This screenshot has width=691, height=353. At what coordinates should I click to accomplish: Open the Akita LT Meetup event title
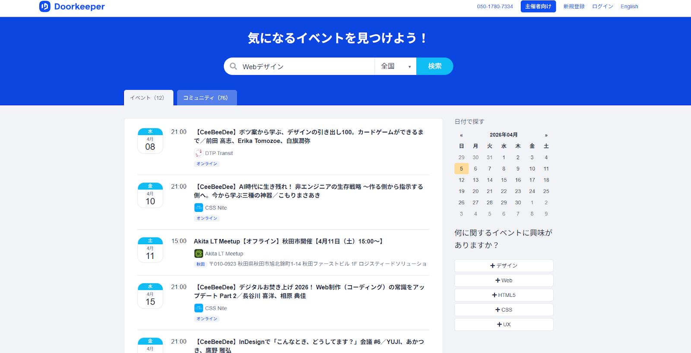tap(288, 242)
